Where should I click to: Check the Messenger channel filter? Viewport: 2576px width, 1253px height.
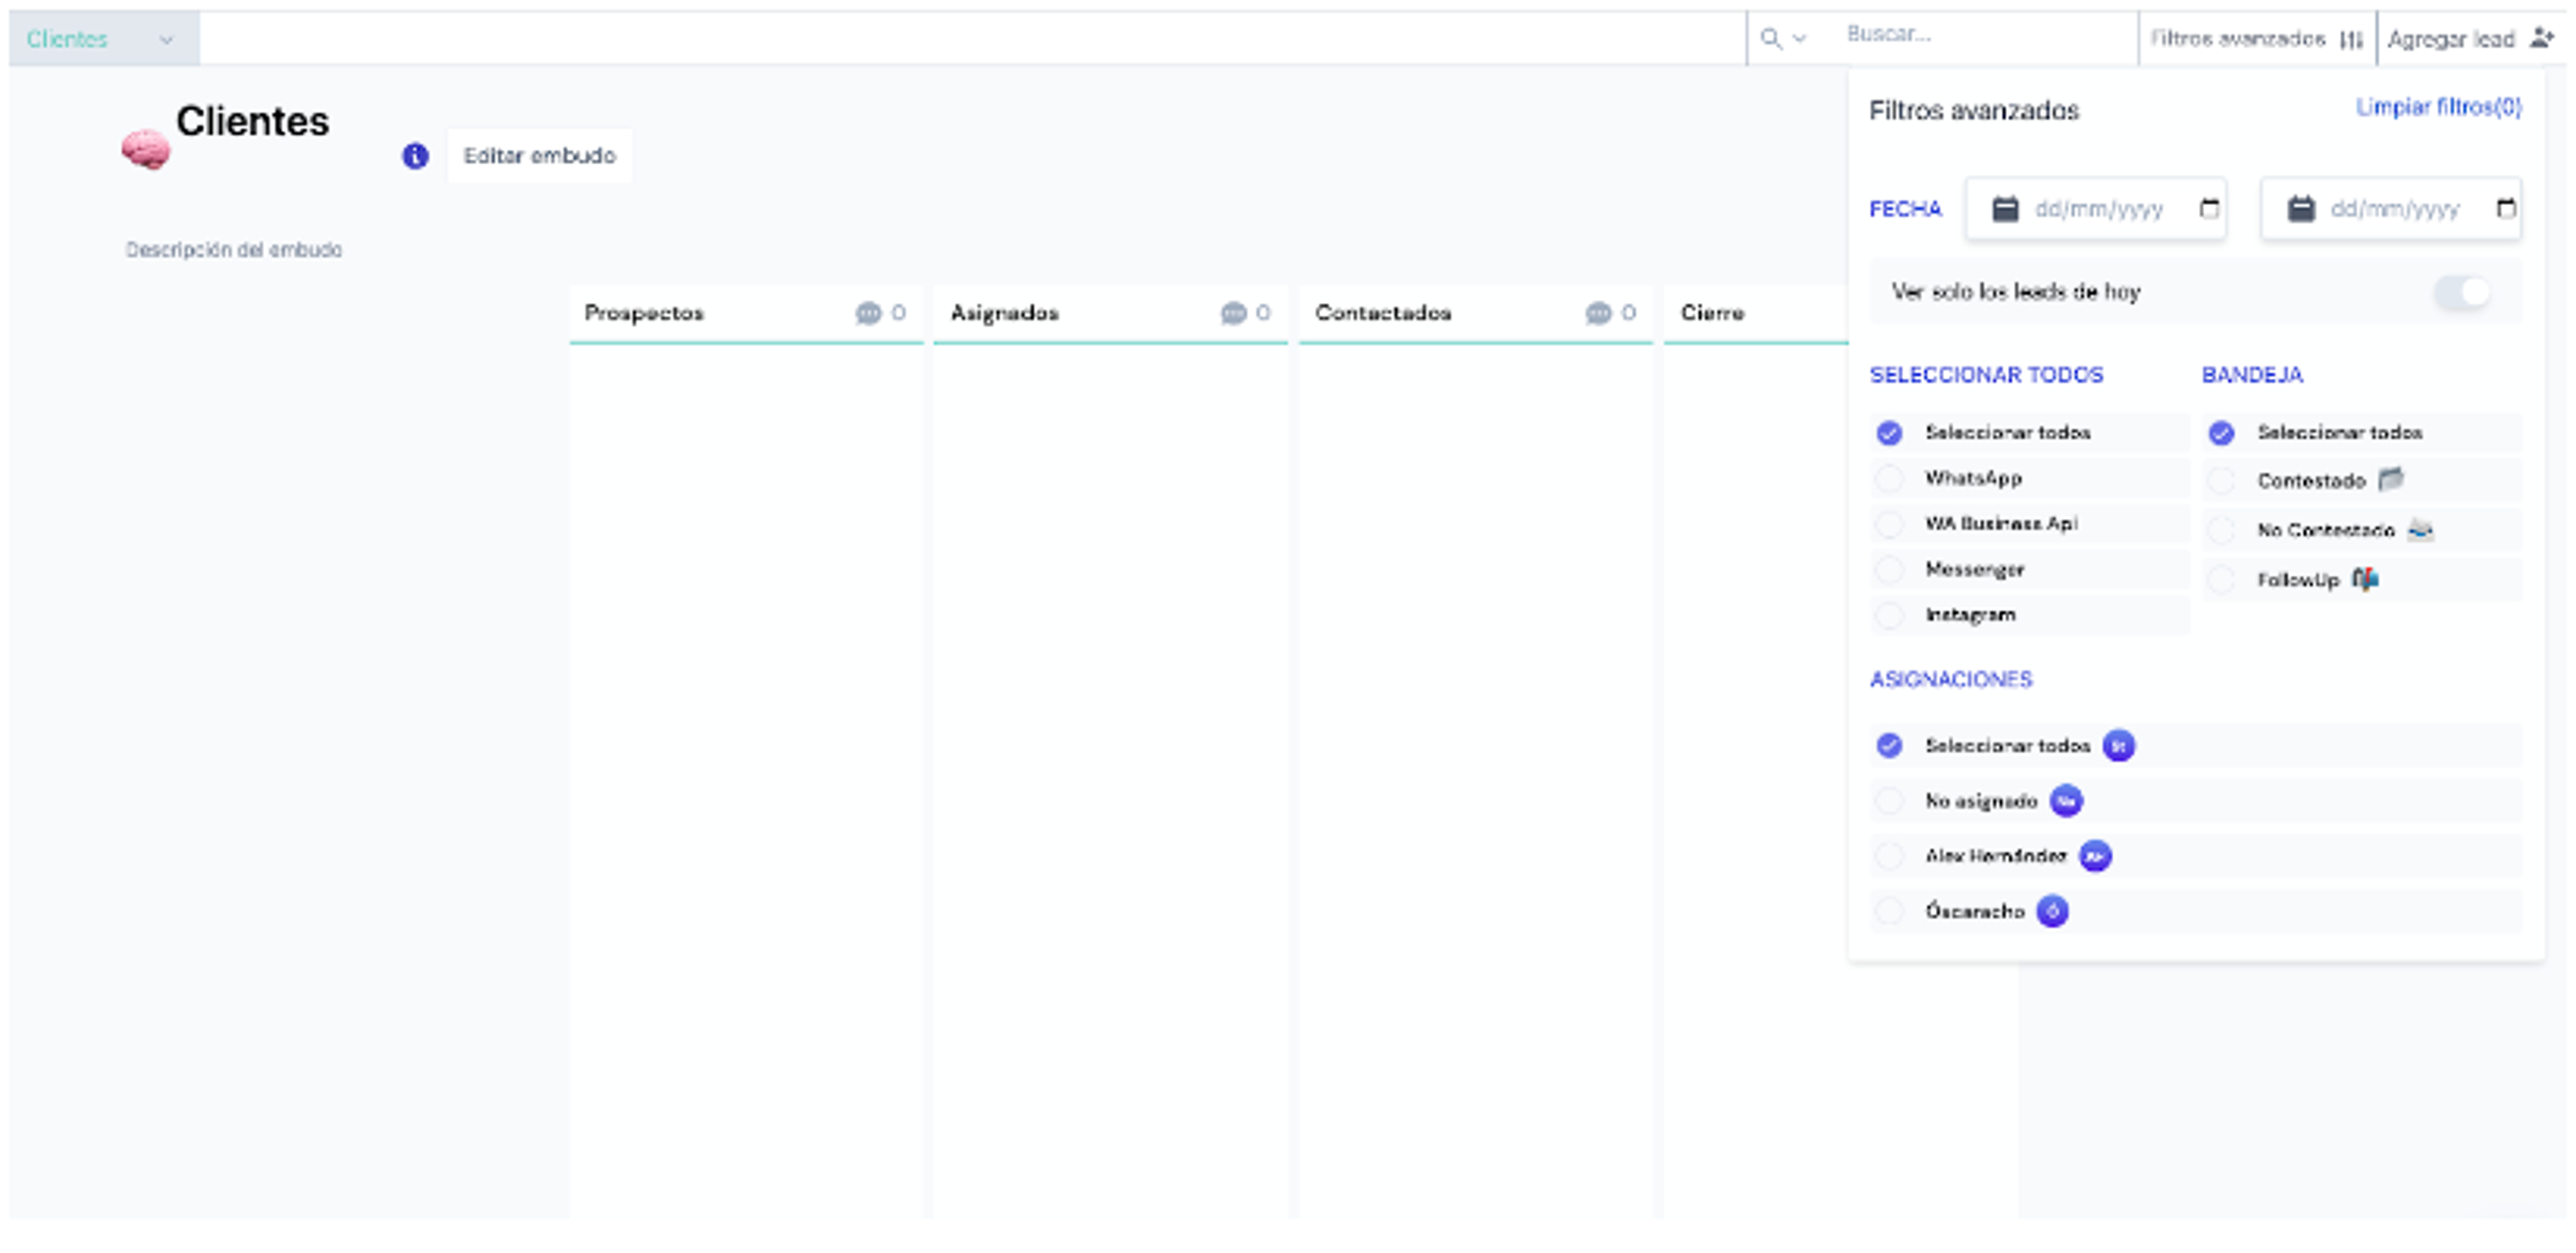1889,570
